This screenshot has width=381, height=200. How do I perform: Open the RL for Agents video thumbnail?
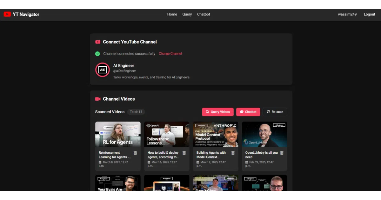coord(118,134)
